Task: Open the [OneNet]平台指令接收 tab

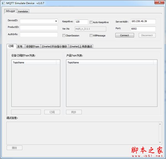Action: point(55,46)
